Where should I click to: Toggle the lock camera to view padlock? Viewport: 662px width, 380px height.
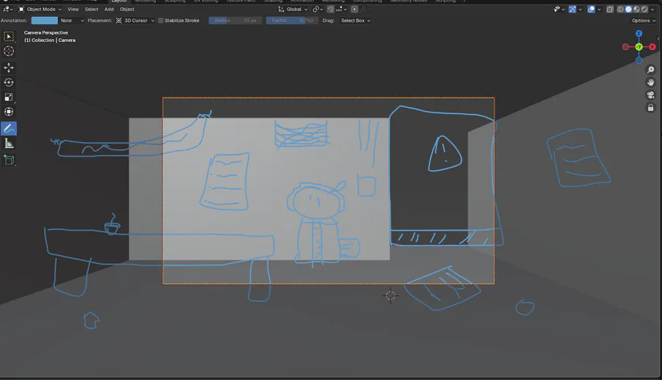[x=651, y=108]
